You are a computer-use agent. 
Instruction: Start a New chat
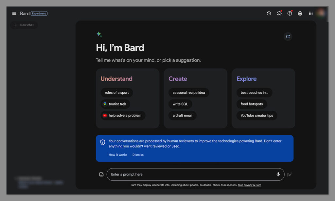click(x=24, y=25)
